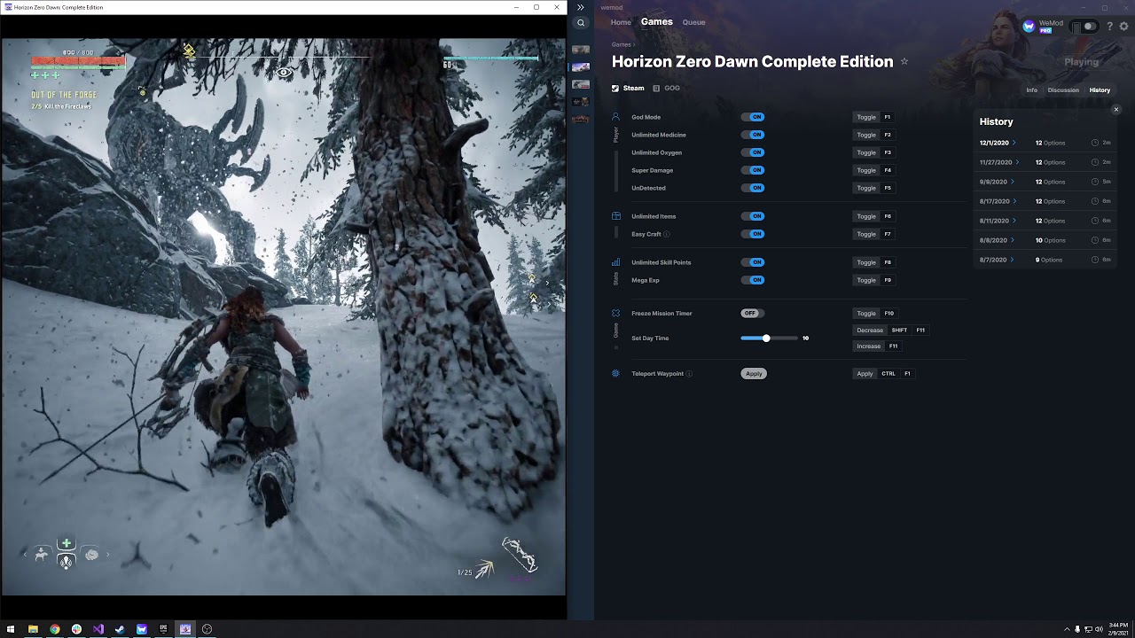
Task: Click the Player category icon
Action: 616,117
